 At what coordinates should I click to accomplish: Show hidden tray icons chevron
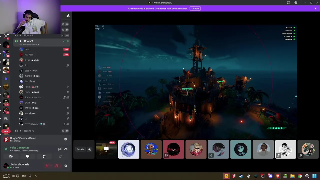point(35,176)
